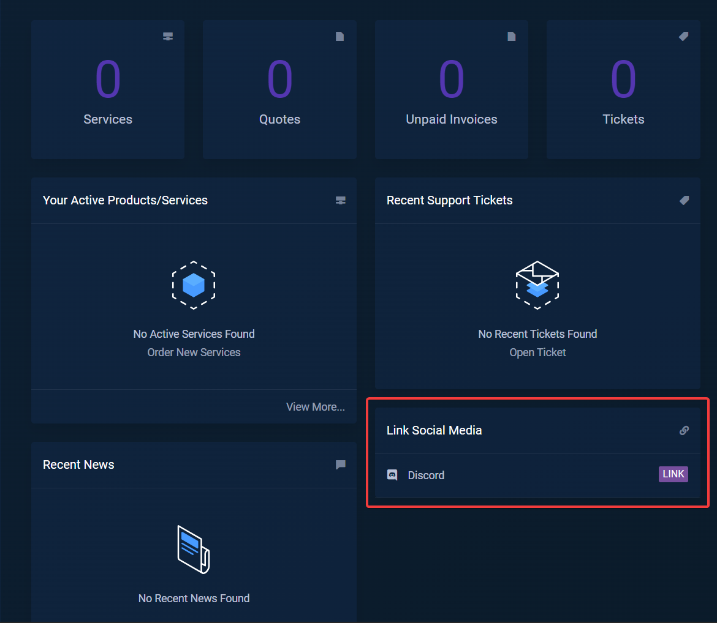This screenshot has height=623, width=717.
Task: Click the Services tile server icon
Action: pos(168,37)
